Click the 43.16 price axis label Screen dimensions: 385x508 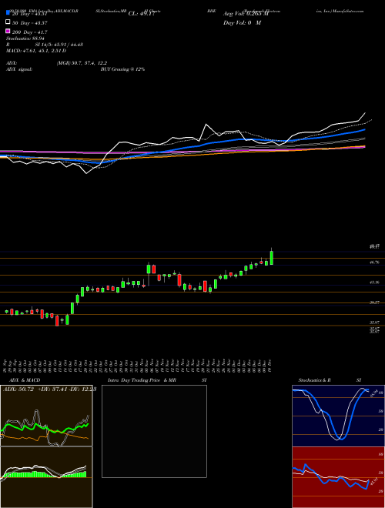tap(375, 282)
